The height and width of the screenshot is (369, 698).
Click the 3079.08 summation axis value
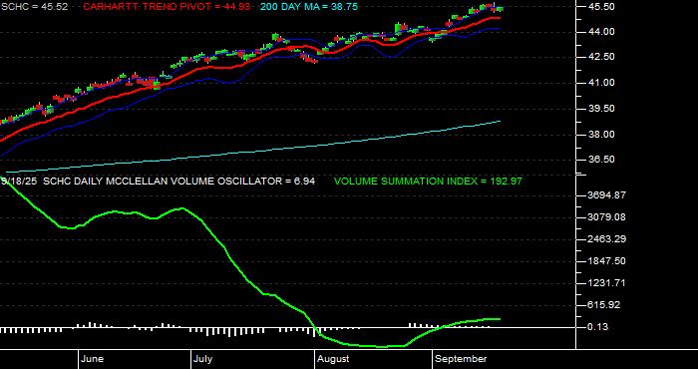[606, 217]
